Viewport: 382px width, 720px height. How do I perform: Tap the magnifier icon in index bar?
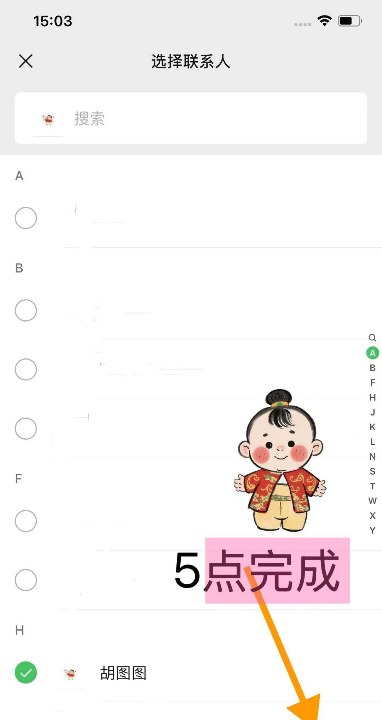coord(372,338)
